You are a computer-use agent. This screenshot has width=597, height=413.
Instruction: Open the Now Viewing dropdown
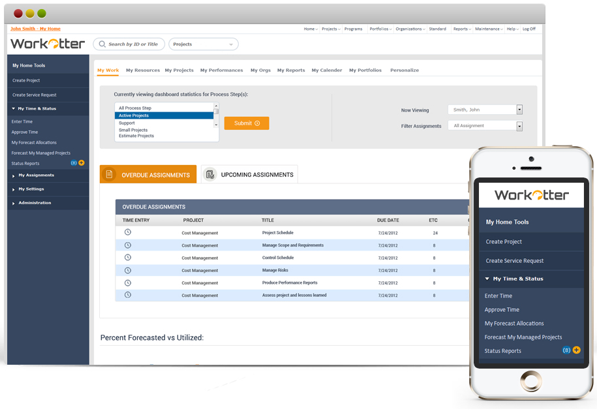click(519, 110)
